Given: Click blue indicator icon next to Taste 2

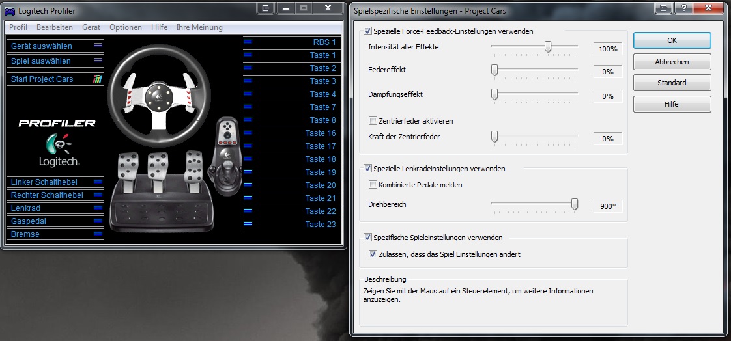Looking at the screenshot, I should tap(248, 68).
